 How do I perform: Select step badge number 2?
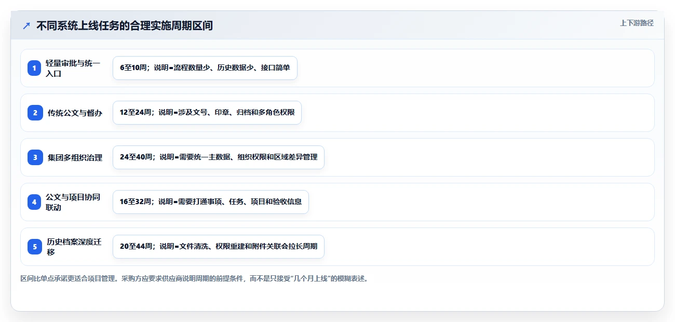(x=34, y=113)
